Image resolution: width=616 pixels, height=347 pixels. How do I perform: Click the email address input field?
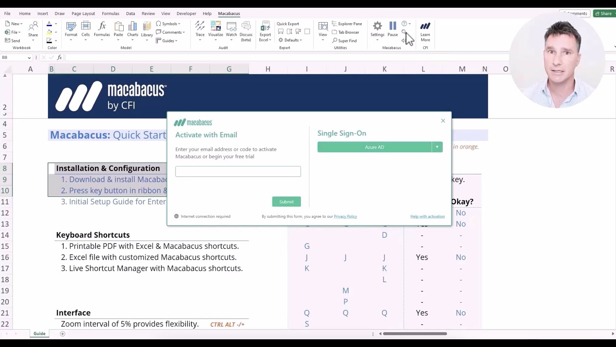coord(238,172)
